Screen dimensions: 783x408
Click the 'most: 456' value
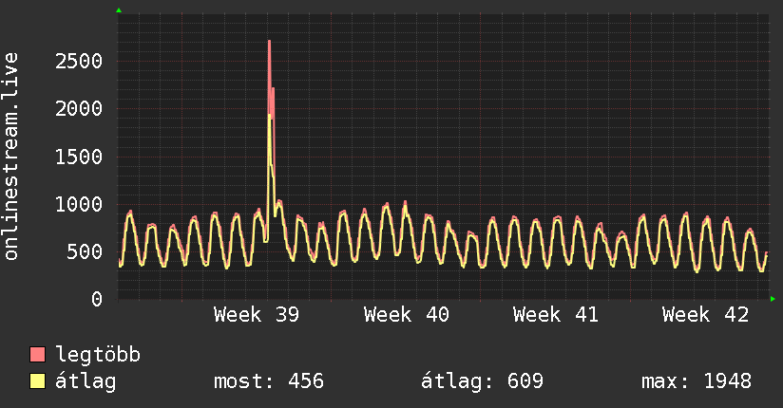point(269,381)
